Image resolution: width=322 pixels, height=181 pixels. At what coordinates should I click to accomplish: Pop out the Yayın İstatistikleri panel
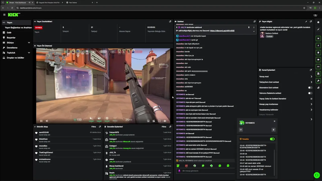point(170,21)
